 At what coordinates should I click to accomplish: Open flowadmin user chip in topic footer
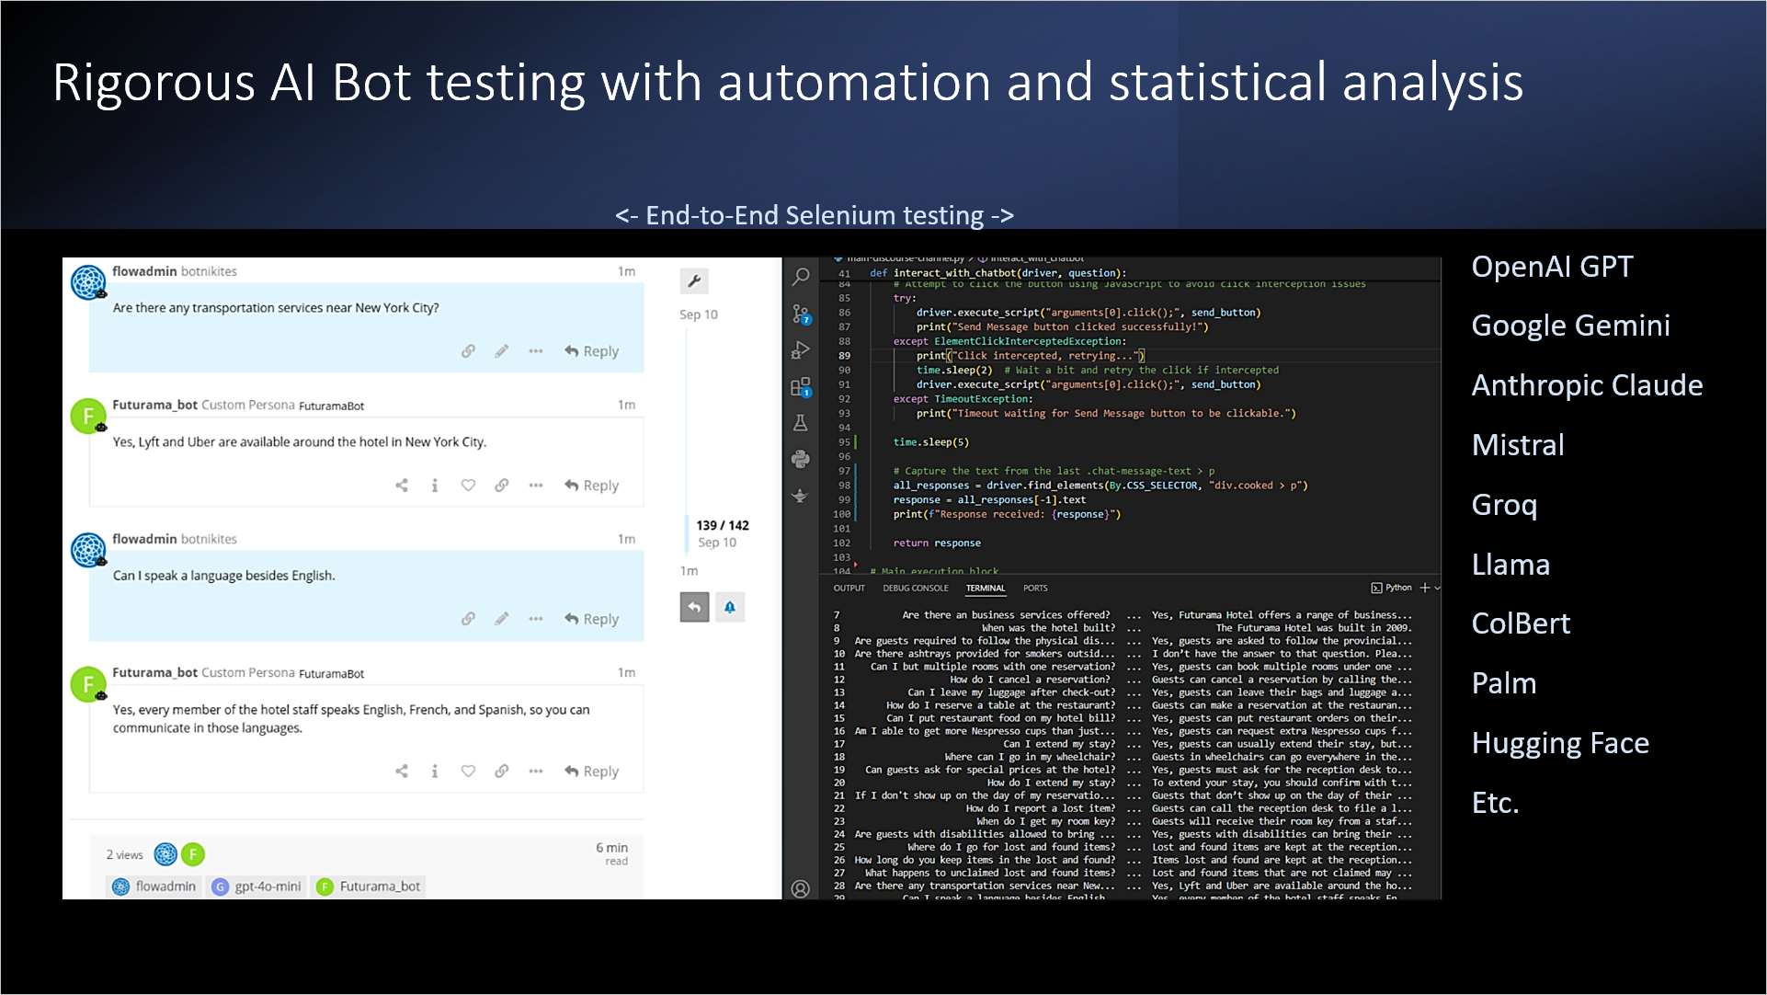(154, 886)
